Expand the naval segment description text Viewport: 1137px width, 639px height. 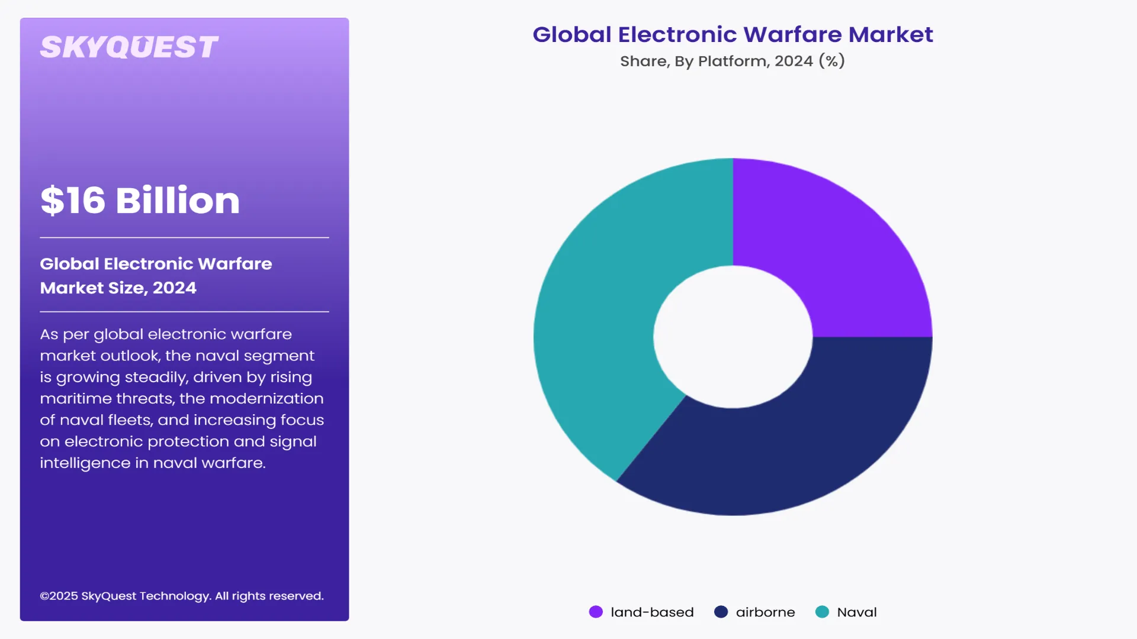[182, 398]
